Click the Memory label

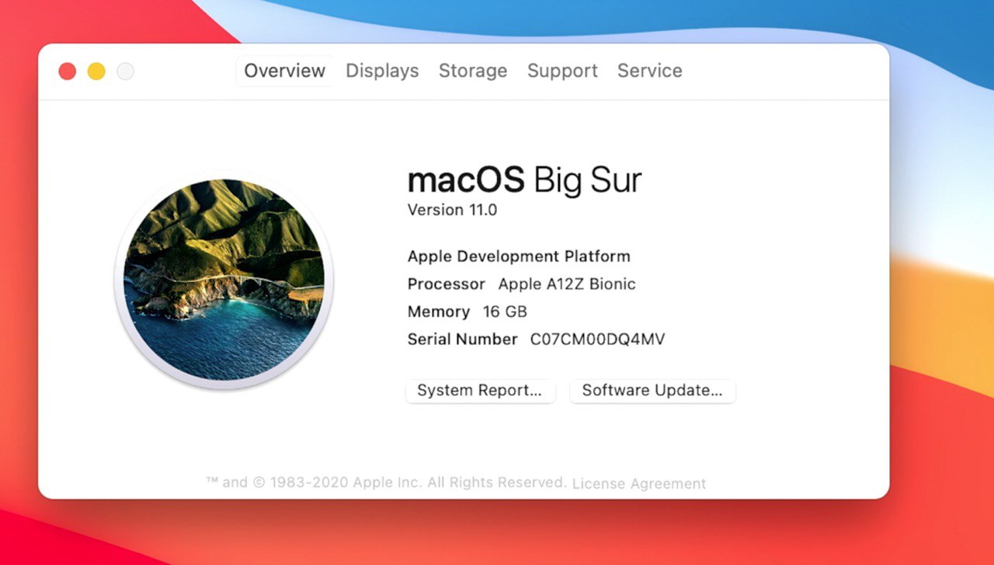pyautogui.click(x=439, y=312)
